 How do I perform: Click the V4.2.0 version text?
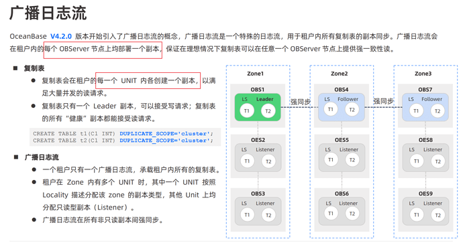(x=61, y=36)
